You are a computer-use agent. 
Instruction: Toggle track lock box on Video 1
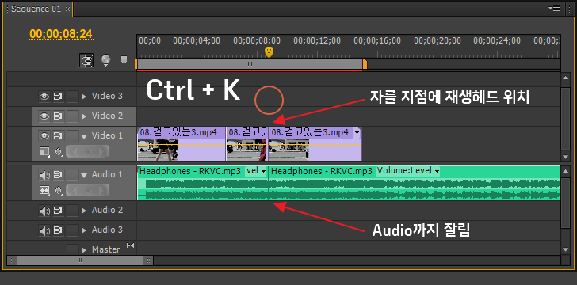tap(72, 136)
